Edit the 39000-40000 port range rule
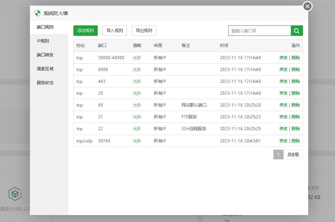Screen dimensions: 335x222 coord(284,57)
